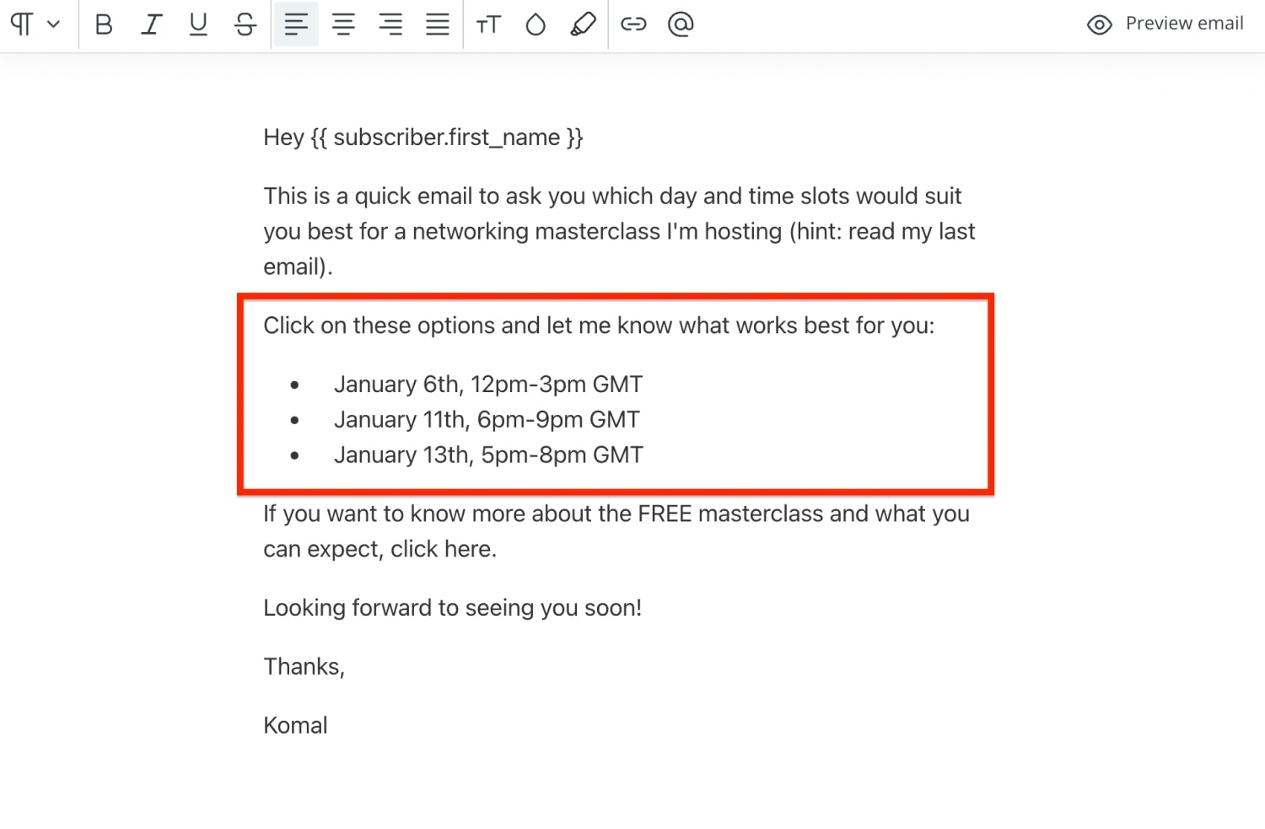
Task: Apply italic formatting
Action: tap(151, 24)
